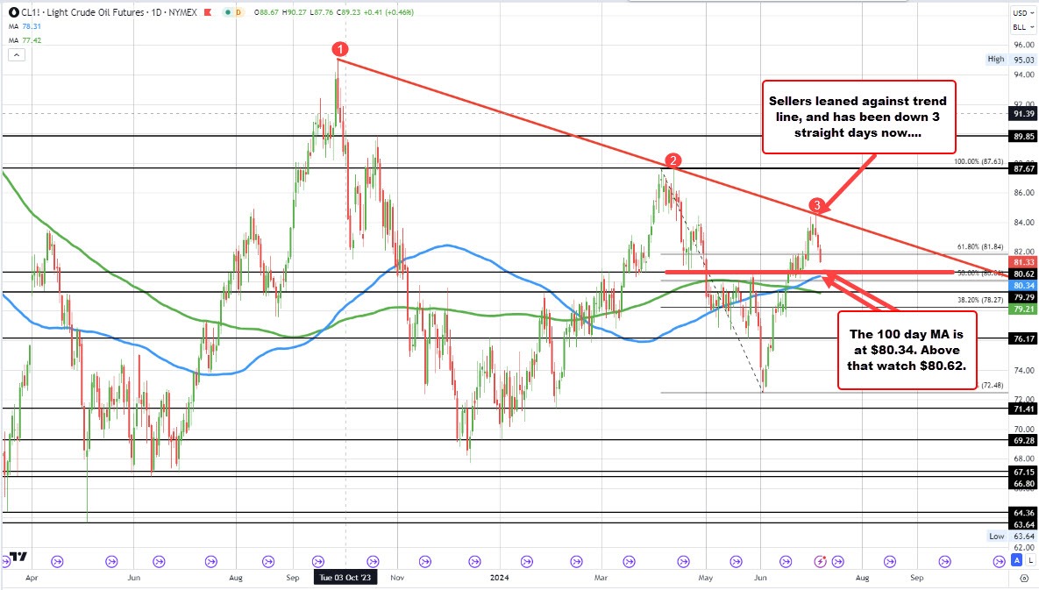Click the 67.15 price level label
Viewport: 1039px width, 590px height.
(x=1024, y=473)
